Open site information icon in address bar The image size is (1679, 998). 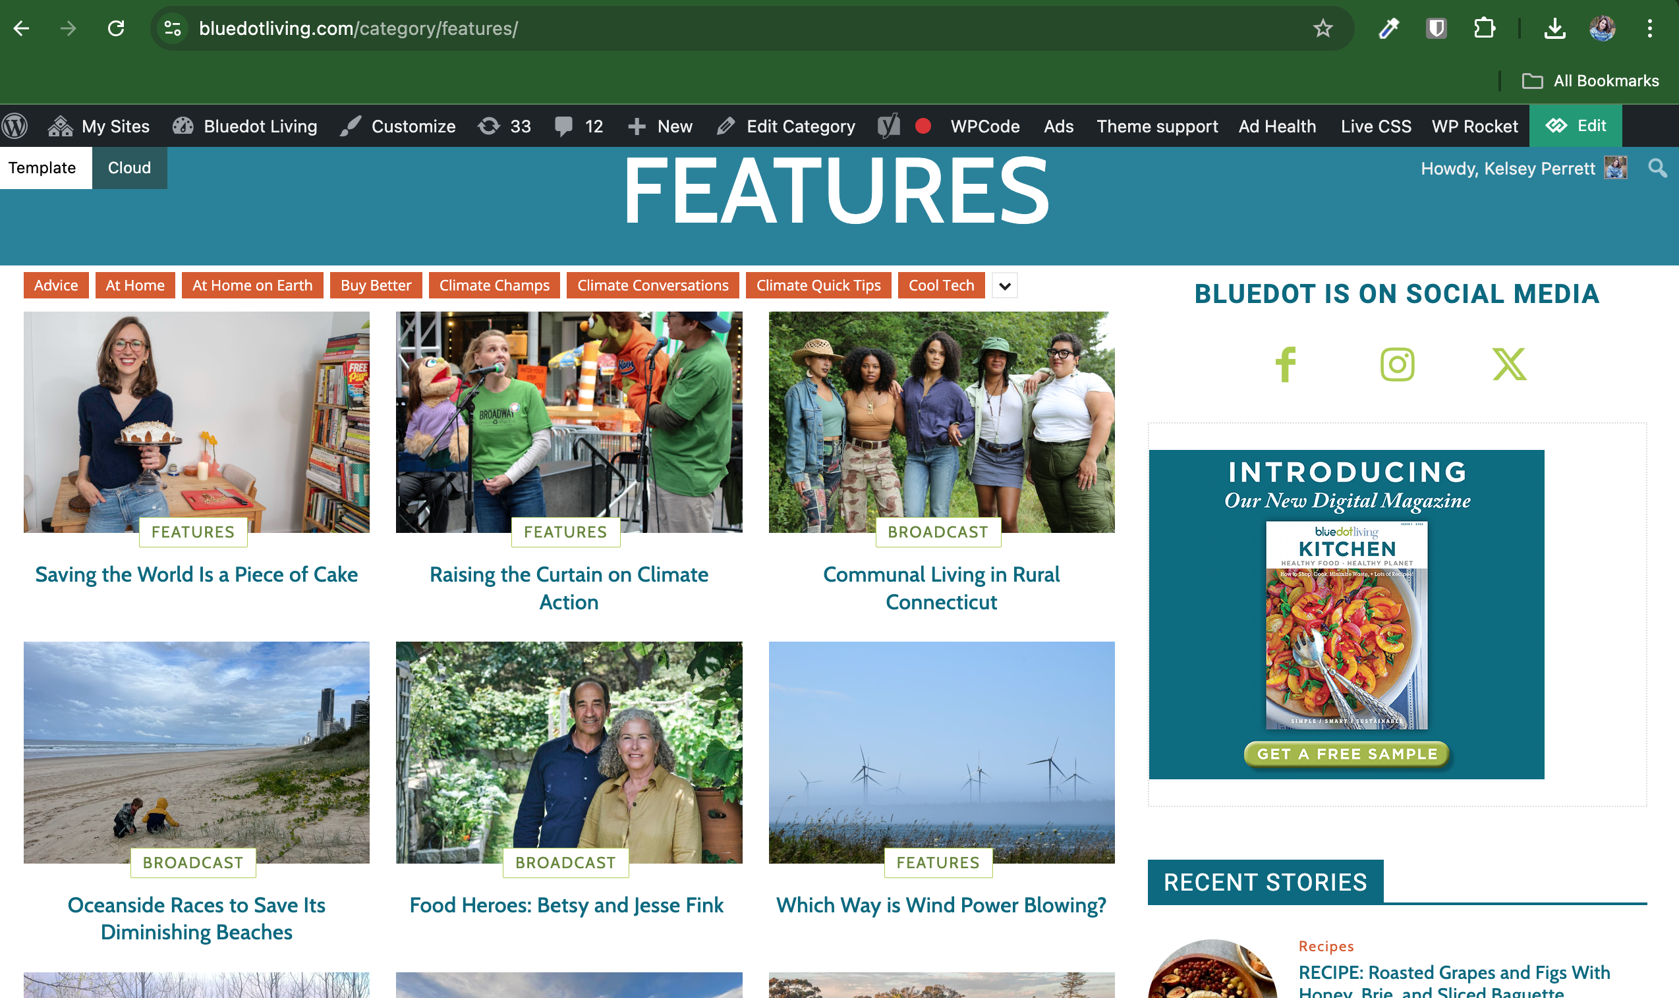[x=173, y=28]
